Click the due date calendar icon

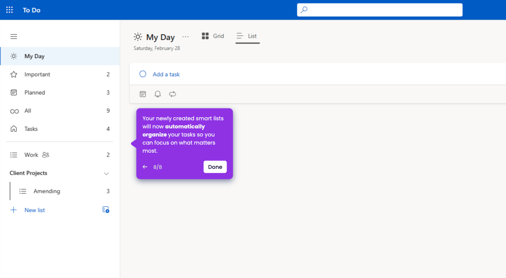pyautogui.click(x=143, y=94)
